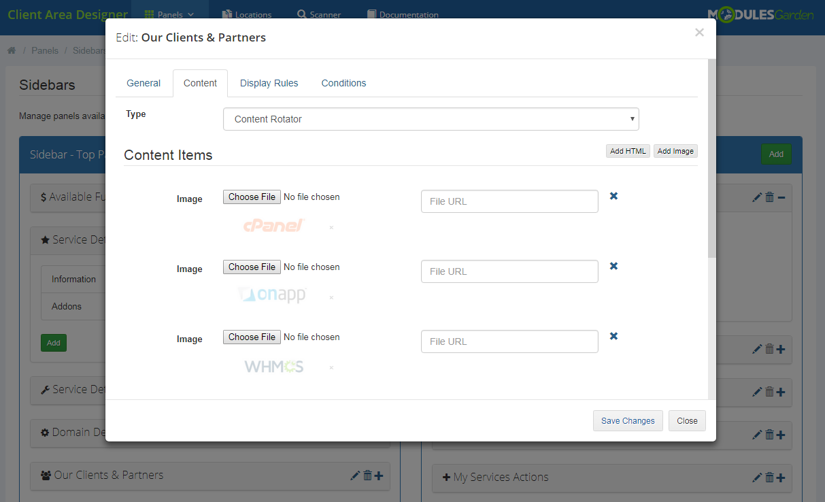
Task: Delete the WHMCS thumbnail with its small x
Action: (x=331, y=367)
